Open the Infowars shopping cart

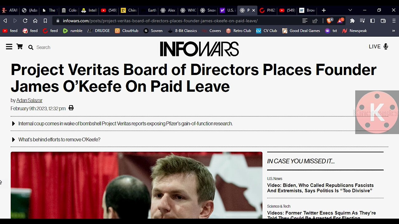click(20, 47)
